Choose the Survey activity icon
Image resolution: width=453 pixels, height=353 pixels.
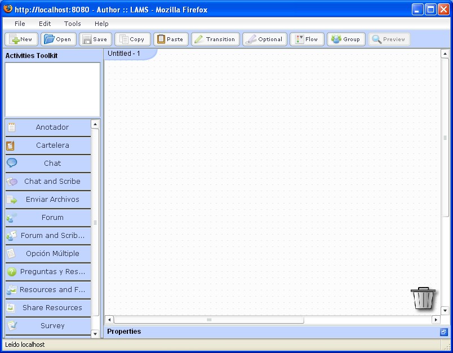coord(11,325)
